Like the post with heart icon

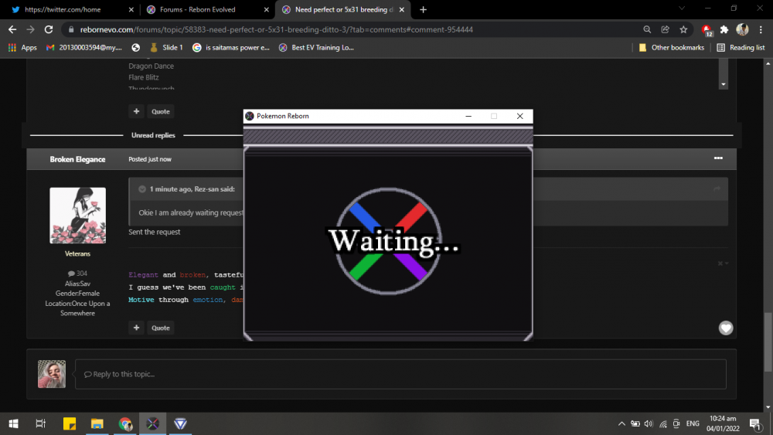coord(726,328)
